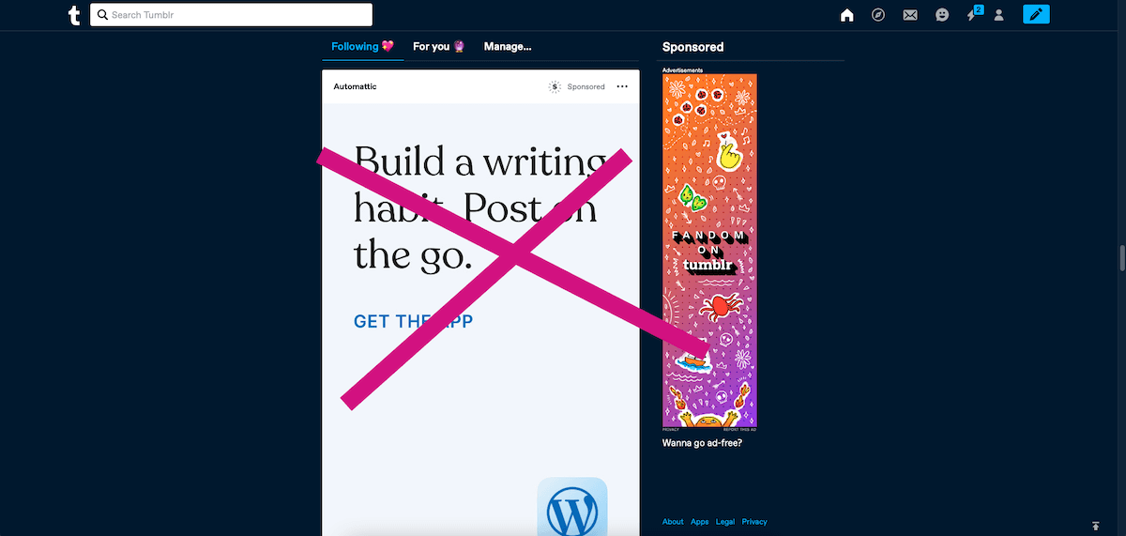Click the WordPress app icon
The width and height of the screenshot is (1126, 536).
click(572, 507)
